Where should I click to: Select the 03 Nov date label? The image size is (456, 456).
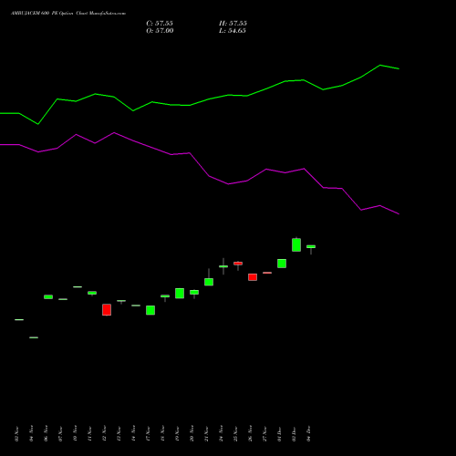pyautogui.click(x=16, y=434)
